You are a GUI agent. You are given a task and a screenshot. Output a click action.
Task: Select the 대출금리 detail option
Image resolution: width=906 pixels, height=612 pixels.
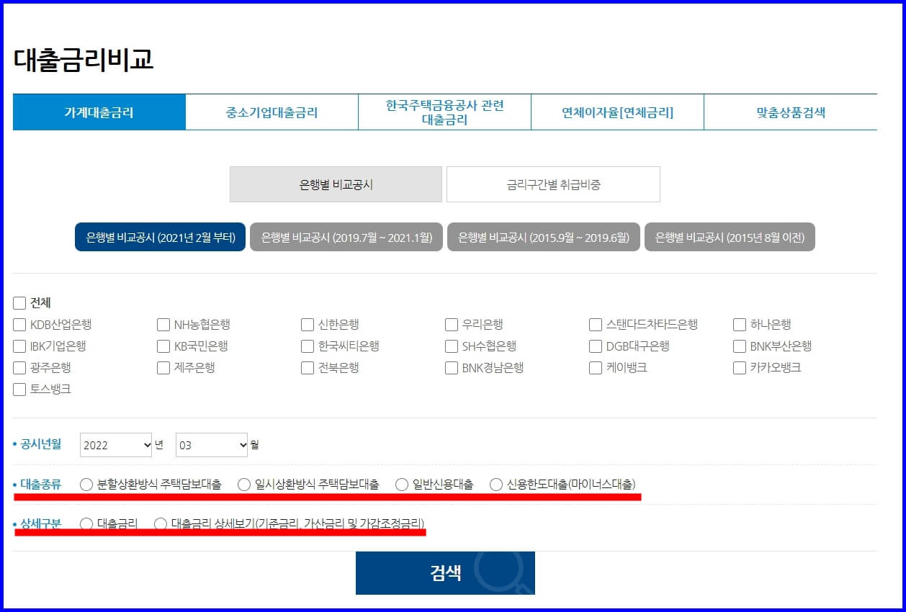click(x=87, y=523)
